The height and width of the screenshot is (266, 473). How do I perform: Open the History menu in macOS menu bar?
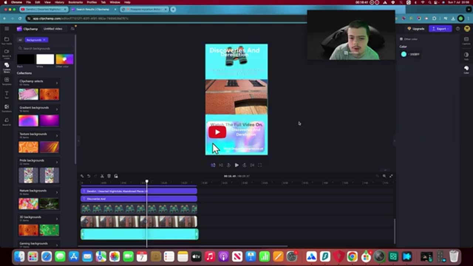[x=59, y=2]
